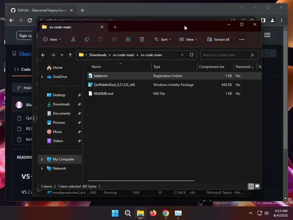Close the vs-code-main Explorer tab

pos(102,27)
